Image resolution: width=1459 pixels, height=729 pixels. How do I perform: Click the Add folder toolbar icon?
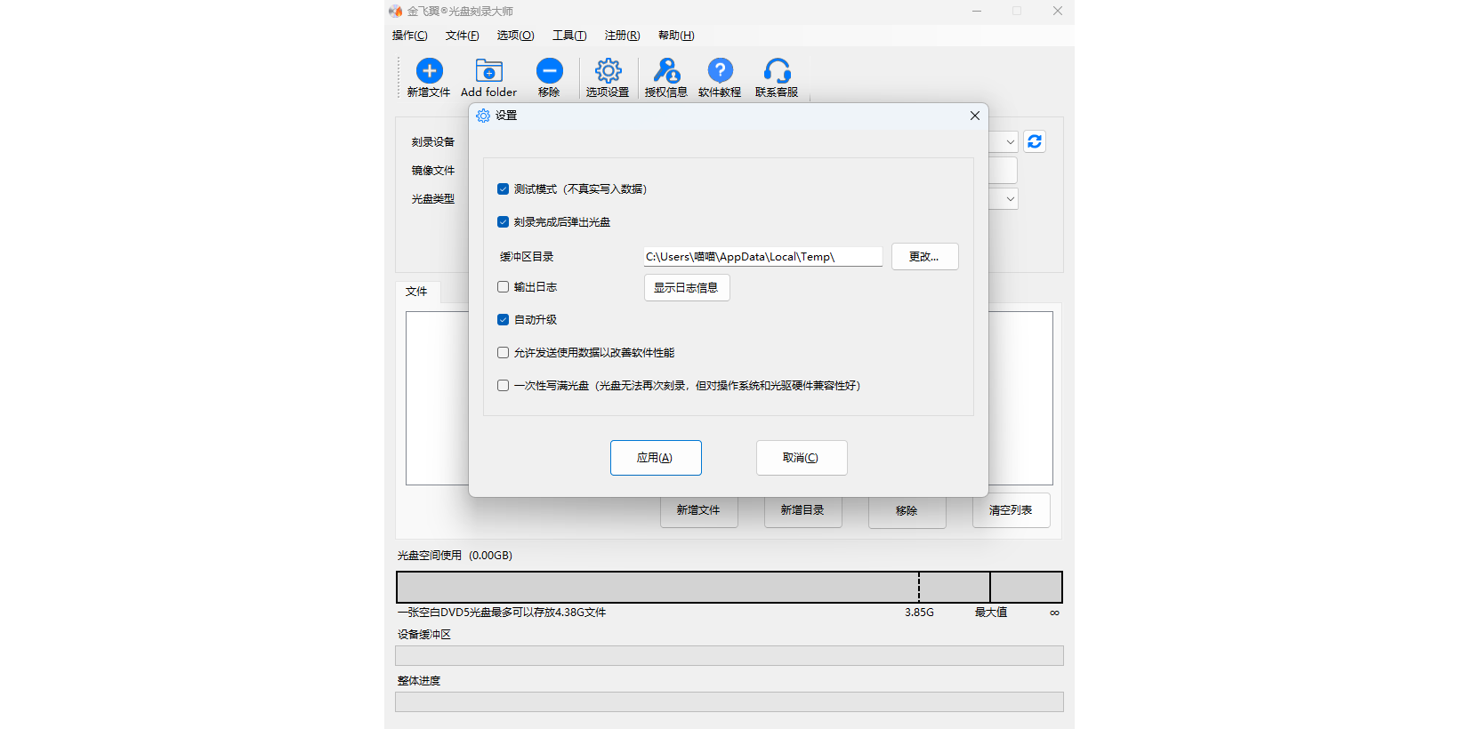point(488,71)
